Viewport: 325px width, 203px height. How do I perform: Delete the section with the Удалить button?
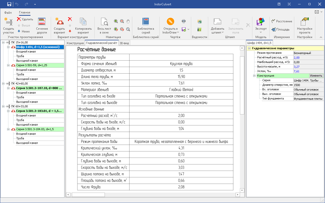(25, 19)
